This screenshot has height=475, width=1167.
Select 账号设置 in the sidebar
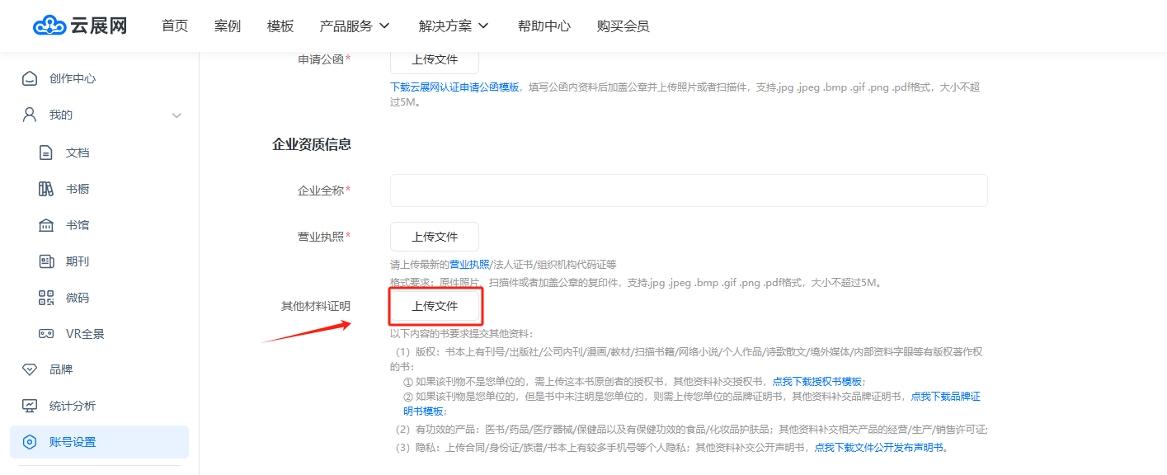click(99, 442)
